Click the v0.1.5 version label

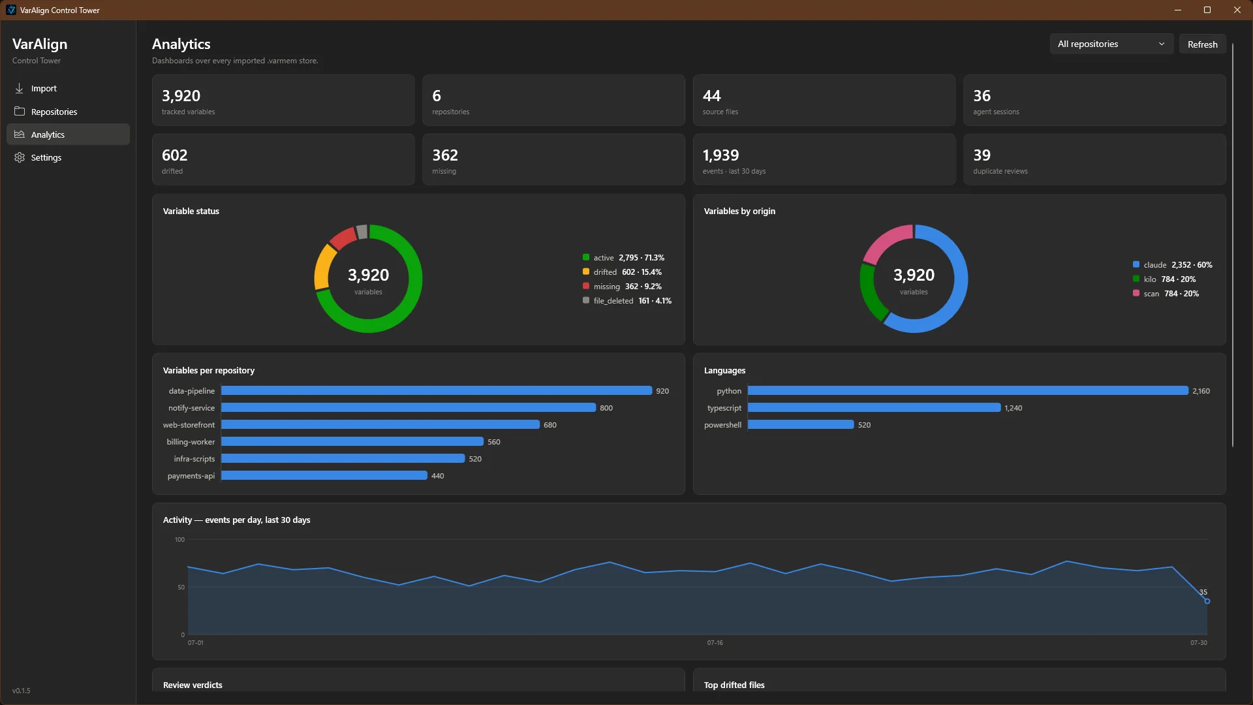point(21,691)
